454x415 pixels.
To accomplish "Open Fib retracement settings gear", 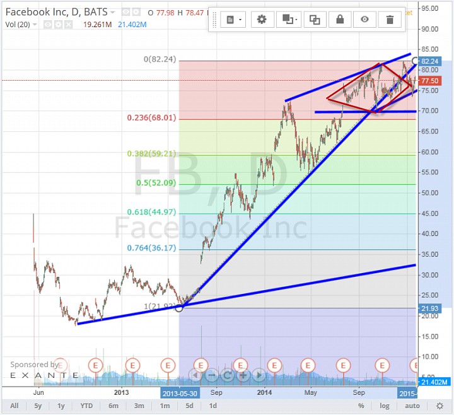I will [262, 20].
